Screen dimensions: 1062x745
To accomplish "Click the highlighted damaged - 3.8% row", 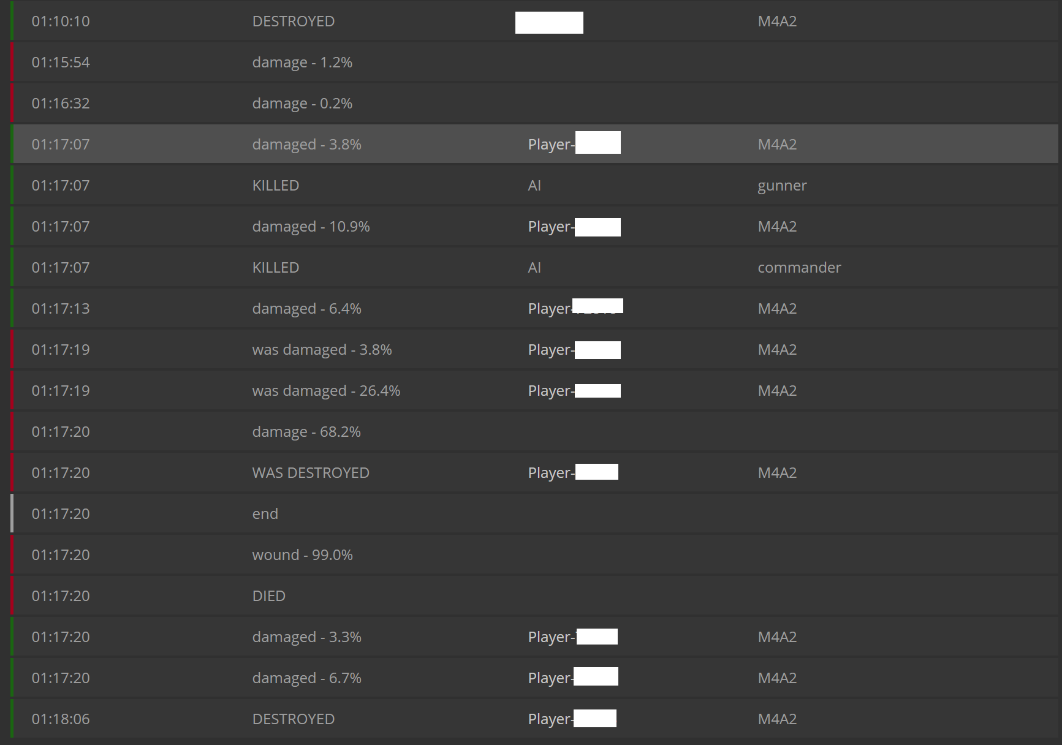I will pos(306,145).
